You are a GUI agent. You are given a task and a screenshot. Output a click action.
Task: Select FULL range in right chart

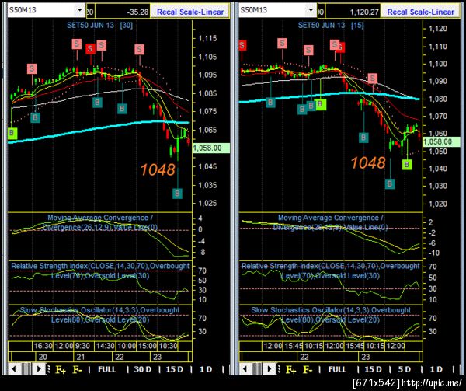click(x=337, y=369)
